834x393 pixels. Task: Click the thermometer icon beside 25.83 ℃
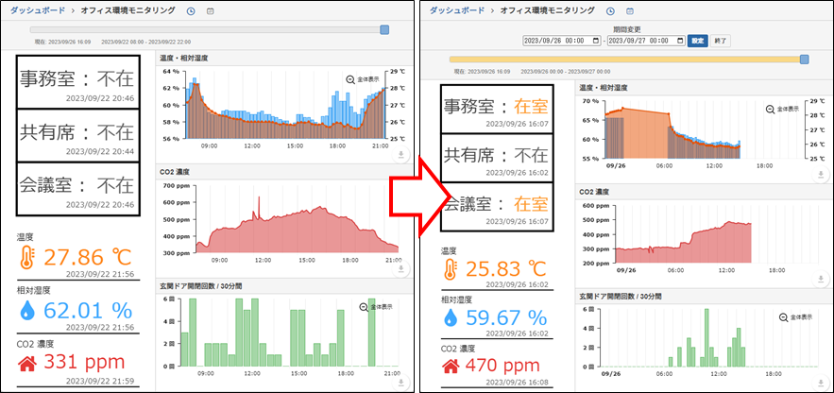click(x=450, y=268)
